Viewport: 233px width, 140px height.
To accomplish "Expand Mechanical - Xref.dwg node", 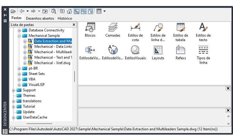I will 25,63.
